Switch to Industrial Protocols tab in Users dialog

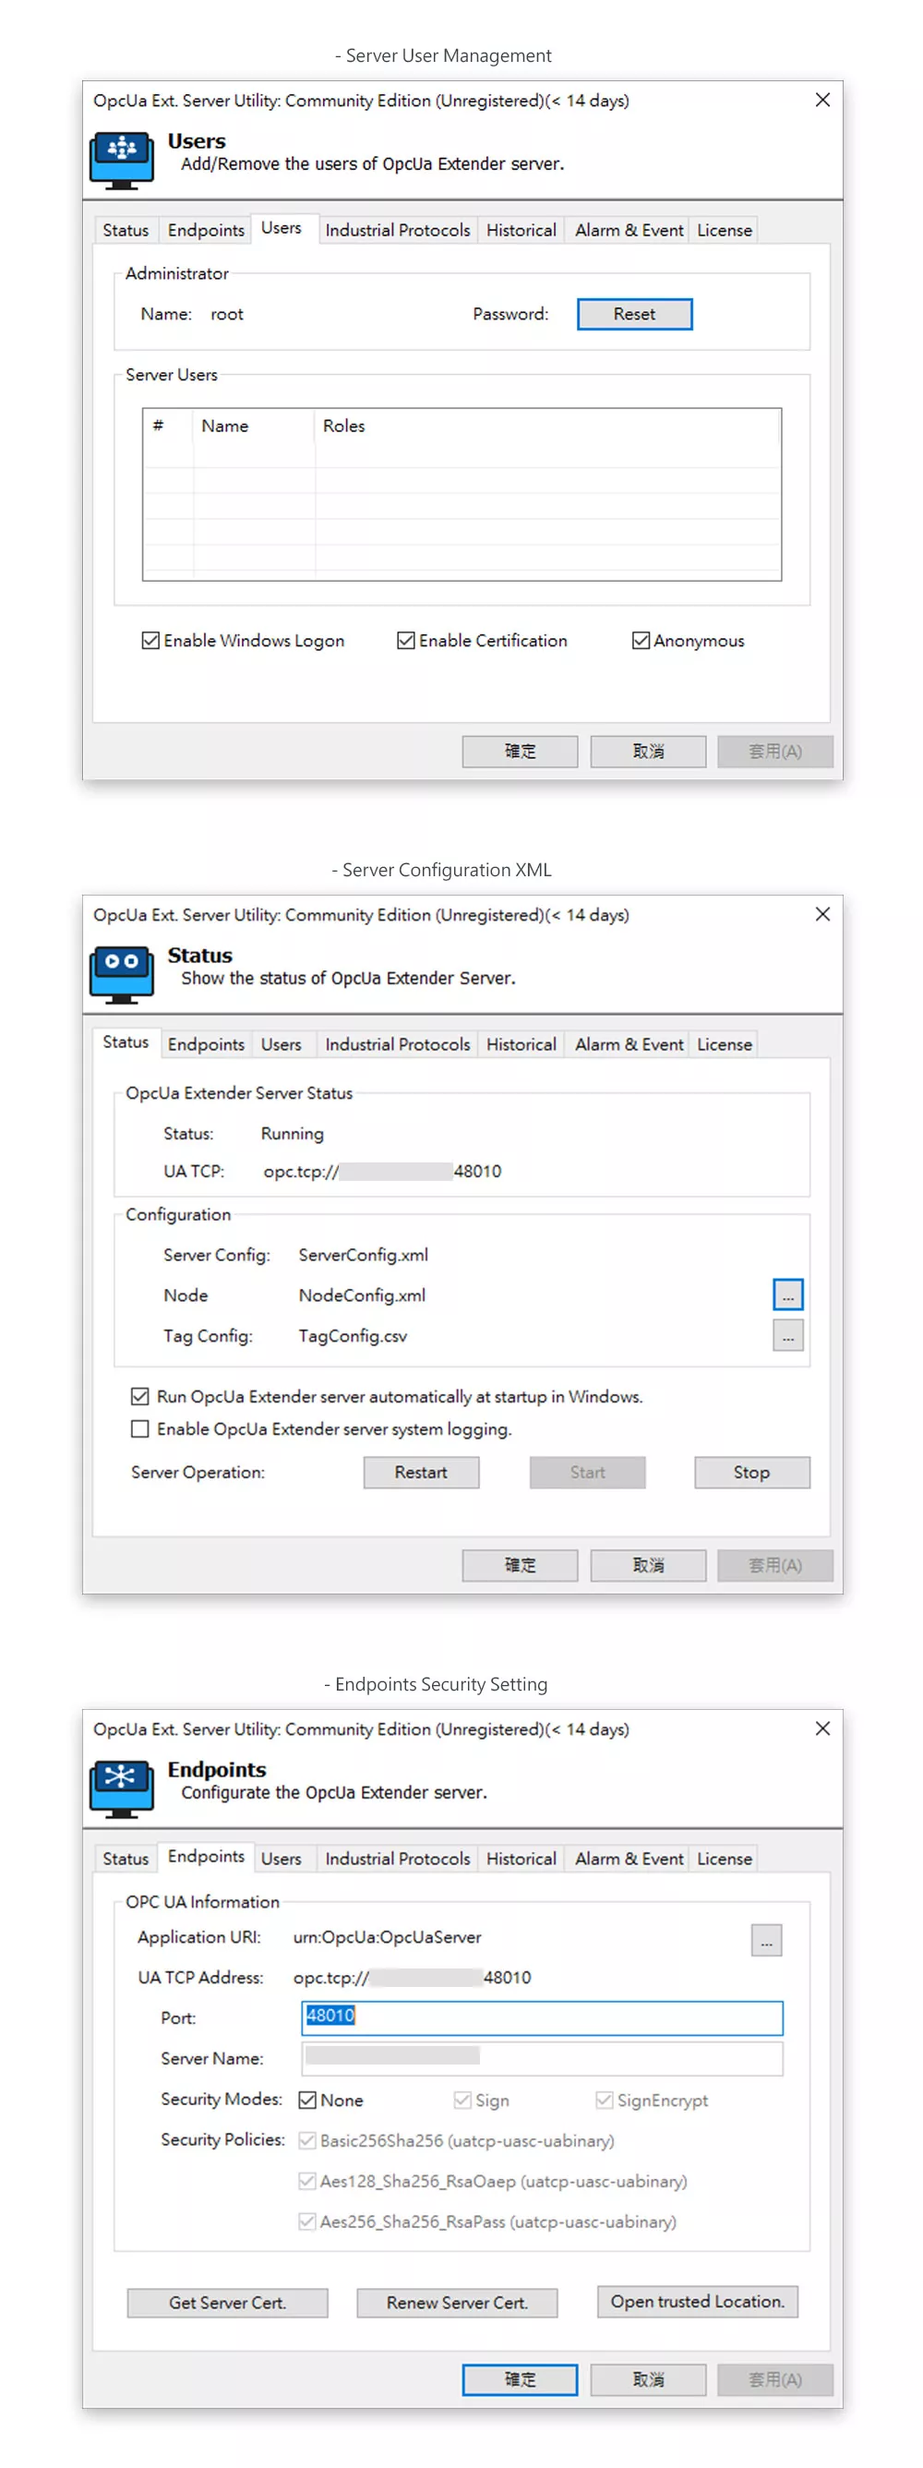[397, 230]
